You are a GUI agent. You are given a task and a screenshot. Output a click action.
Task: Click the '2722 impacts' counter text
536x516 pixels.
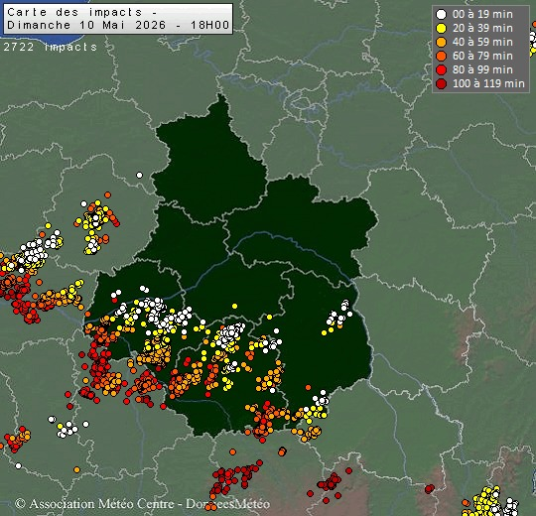point(51,47)
